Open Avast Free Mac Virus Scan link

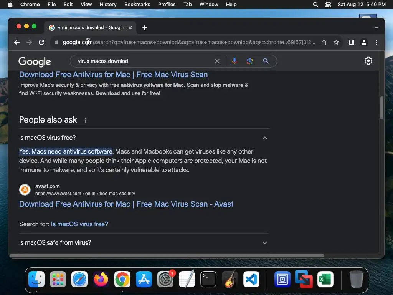coord(126,204)
